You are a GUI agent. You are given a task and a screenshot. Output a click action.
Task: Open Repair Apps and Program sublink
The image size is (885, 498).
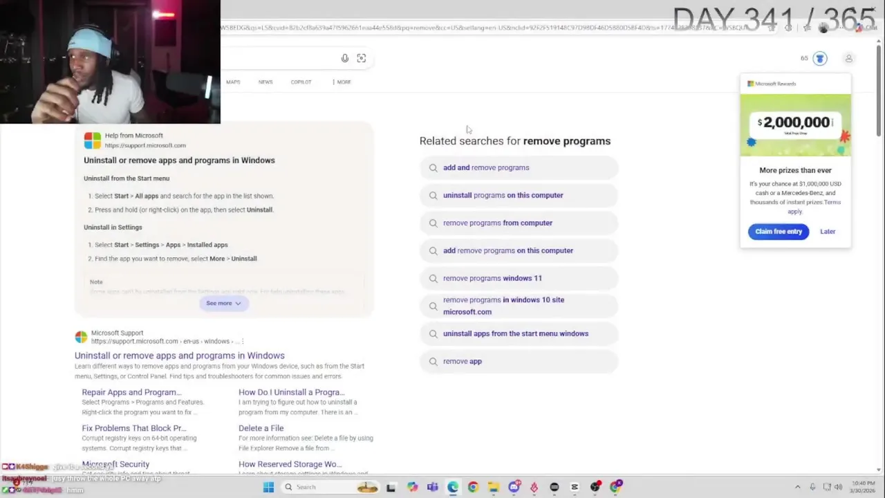[131, 392]
